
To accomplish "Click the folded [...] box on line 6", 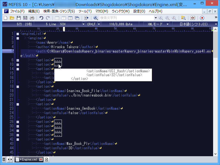I will coord(58,60).
